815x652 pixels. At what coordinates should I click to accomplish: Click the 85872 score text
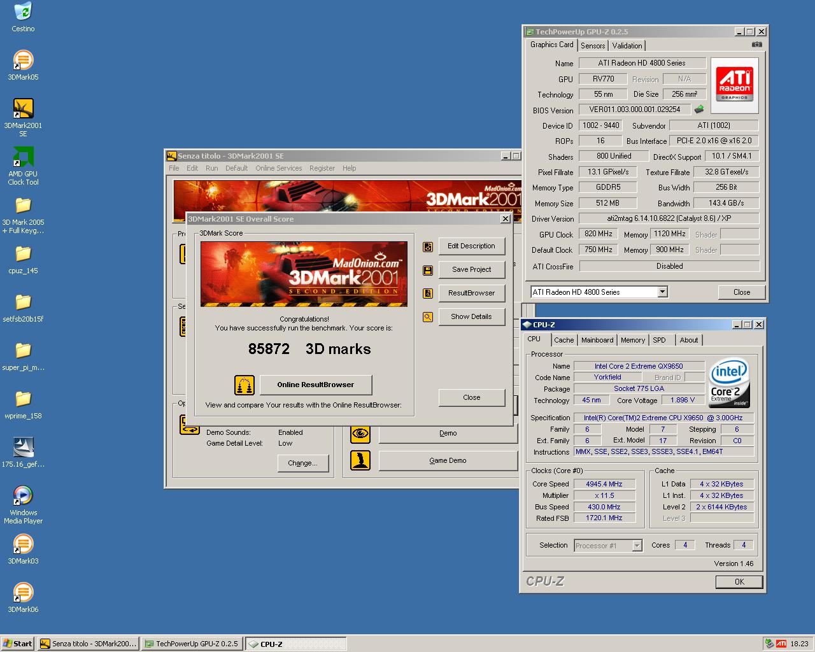[x=269, y=349]
